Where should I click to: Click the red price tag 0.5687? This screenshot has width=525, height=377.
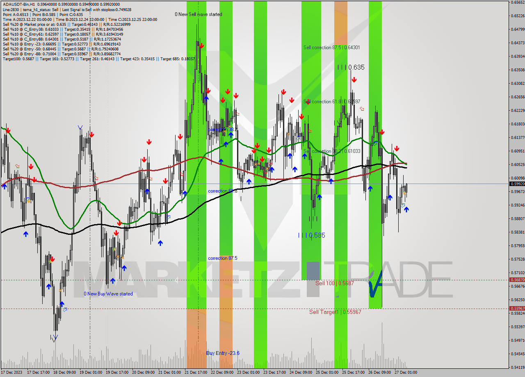[x=517, y=280]
